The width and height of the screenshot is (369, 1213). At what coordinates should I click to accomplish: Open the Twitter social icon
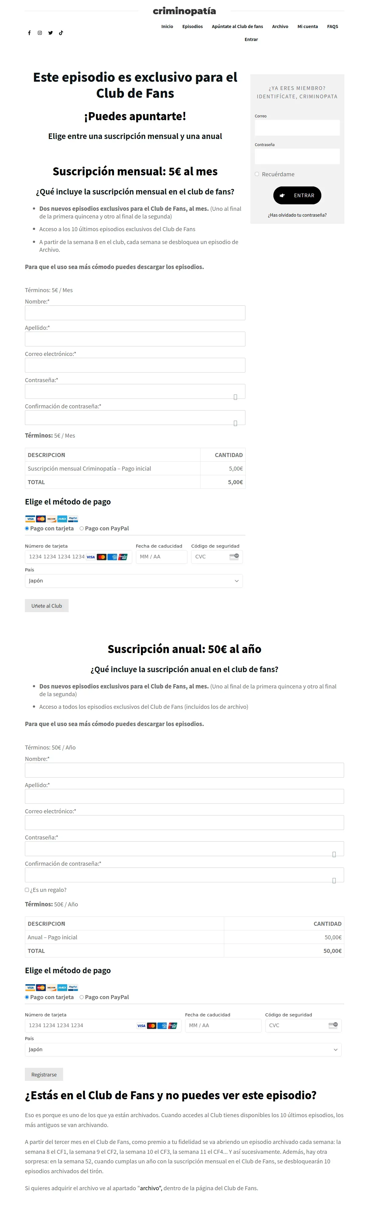point(50,33)
